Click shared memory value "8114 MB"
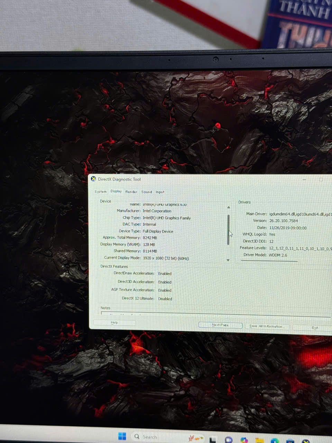332x443 pixels. pos(150,251)
